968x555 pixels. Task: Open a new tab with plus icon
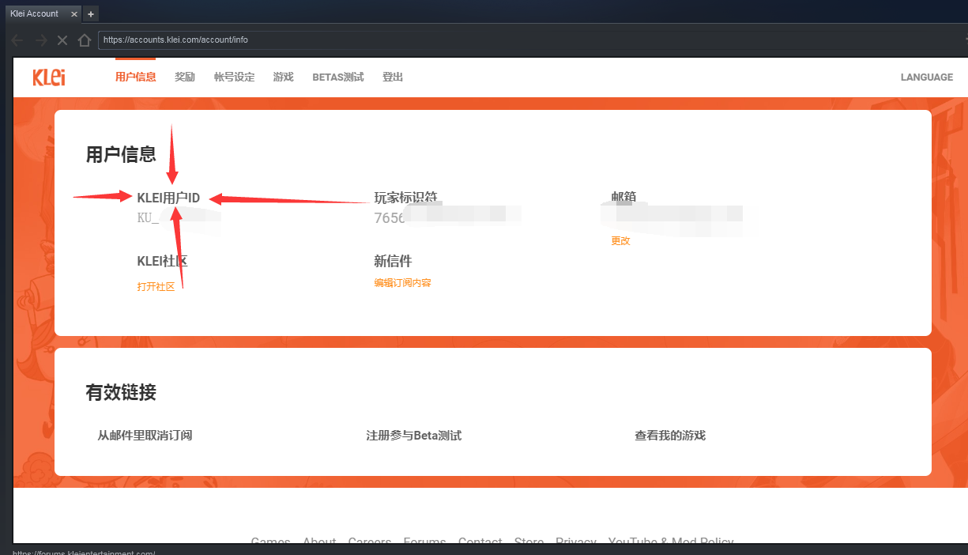coord(91,14)
